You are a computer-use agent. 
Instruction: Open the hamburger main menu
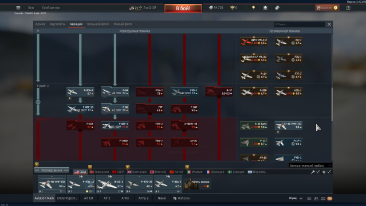pyautogui.click(x=18, y=7)
